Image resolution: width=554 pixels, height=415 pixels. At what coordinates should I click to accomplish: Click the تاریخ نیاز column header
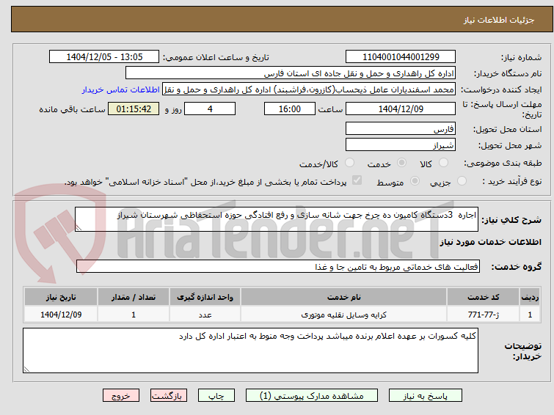pos(61,297)
